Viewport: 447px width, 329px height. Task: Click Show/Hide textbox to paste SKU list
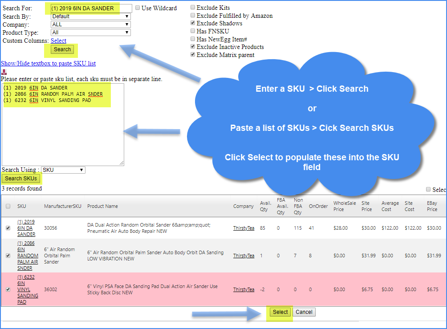coord(48,63)
